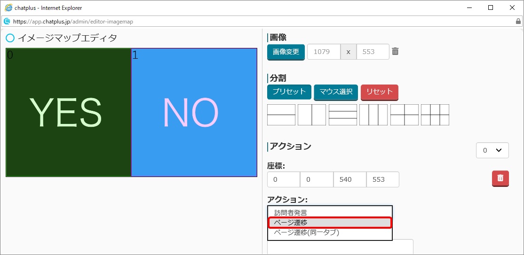Viewport: 524px width, 255px height.
Task: Click the coordinate field showing 540
Action: point(350,179)
